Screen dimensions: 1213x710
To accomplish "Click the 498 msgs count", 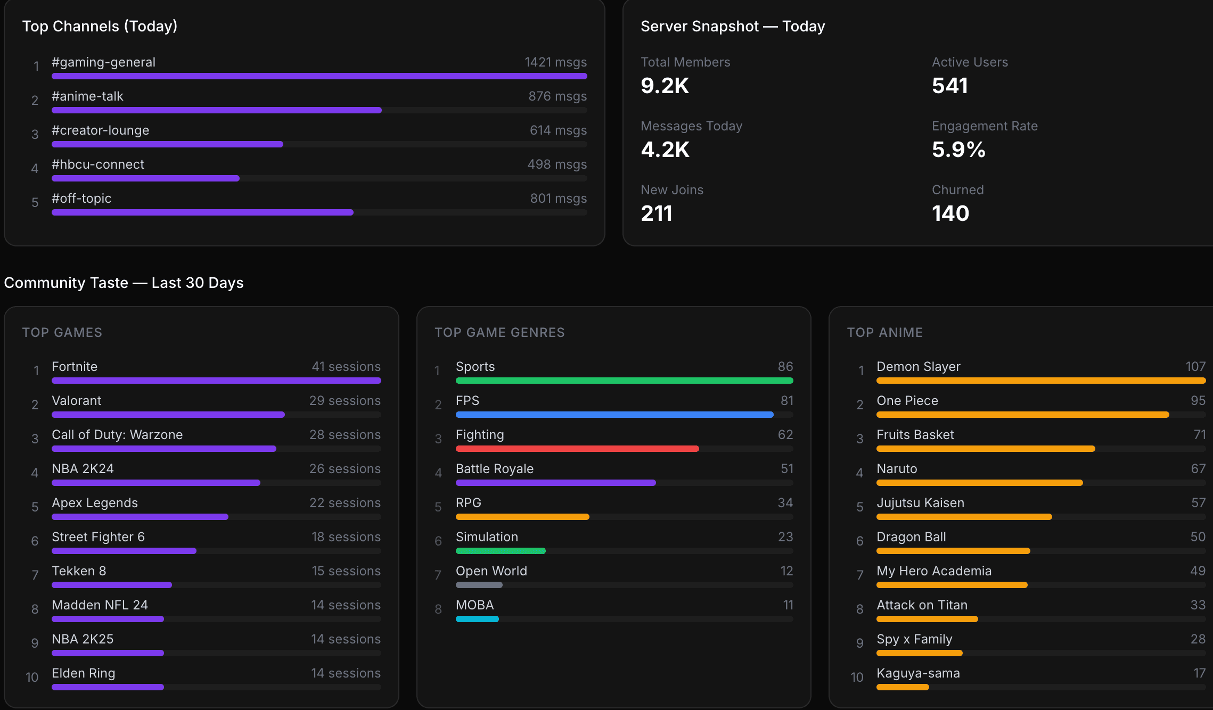I will pyautogui.click(x=557, y=164).
